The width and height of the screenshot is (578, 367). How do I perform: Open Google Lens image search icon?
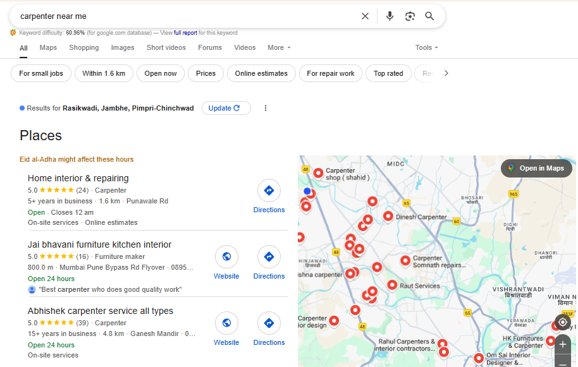pyautogui.click(x=410, y=16)
